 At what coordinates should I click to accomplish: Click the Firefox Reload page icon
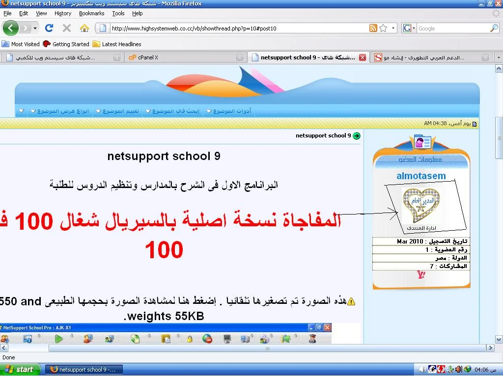pyautogui.click(x=49, y=28)
